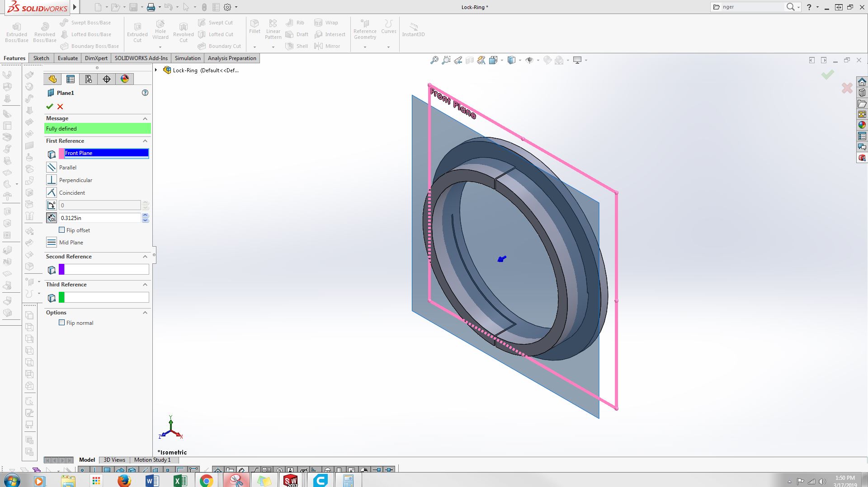Click the Extruded Boss/Base tool
The width and height of the screenshot is (868, 487).
click(17, 33)
